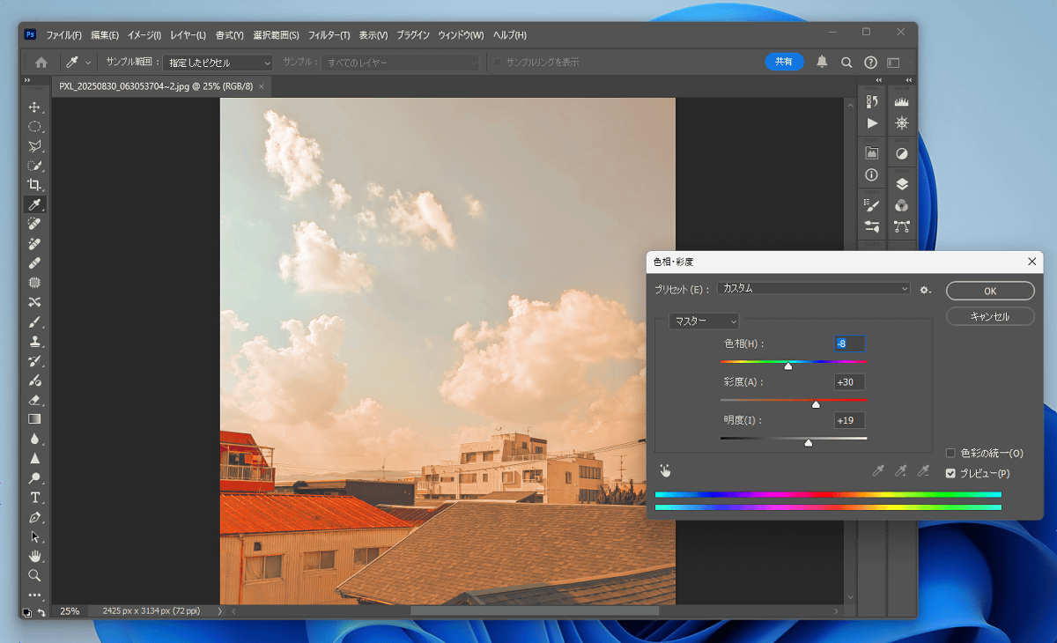Select the Hand tool
Image resolution: width=1057 pixels, height=643 pixels.
pyautogui.click(x=35, y=556)
